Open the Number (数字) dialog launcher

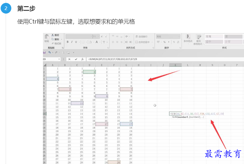click(180, 48)
